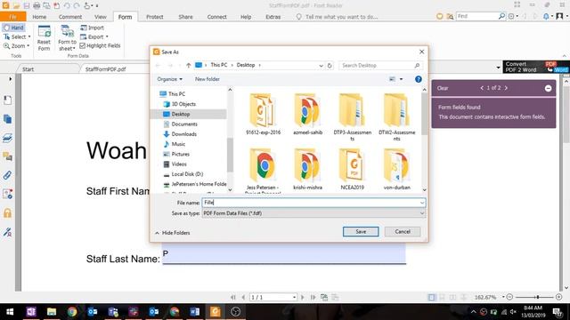Viewport: 570px width, 320px height.
Task: Switch to the Comment ribbon tab
Action: point(70,17)
